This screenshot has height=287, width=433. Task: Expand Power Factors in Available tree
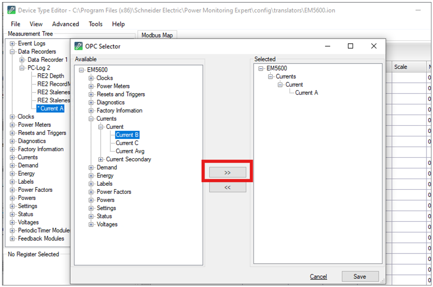(x=91, y=192)
